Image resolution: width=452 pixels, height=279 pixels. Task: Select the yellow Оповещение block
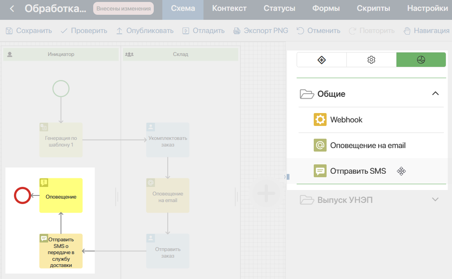61,195
